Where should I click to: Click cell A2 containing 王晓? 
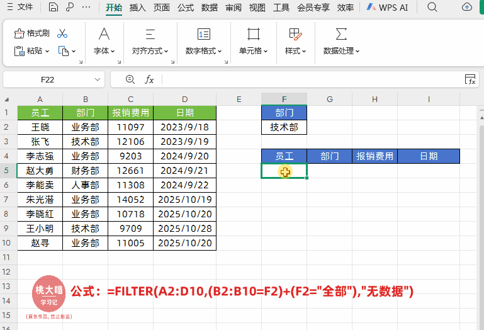point(40,127)
